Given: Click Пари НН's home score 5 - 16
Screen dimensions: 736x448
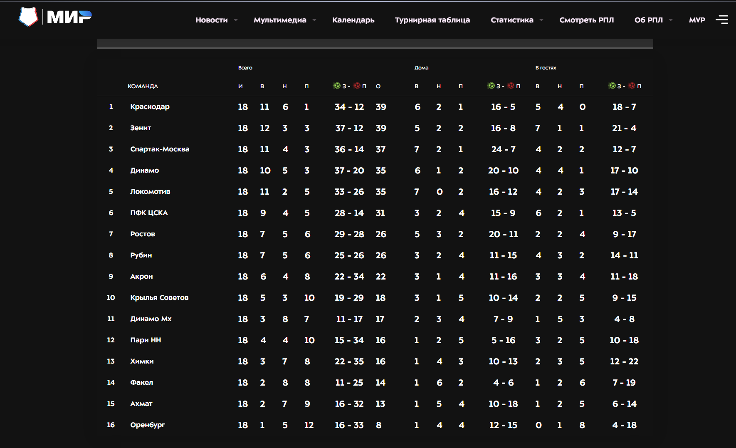Looking at the screenshot, I should click(503, 340).
